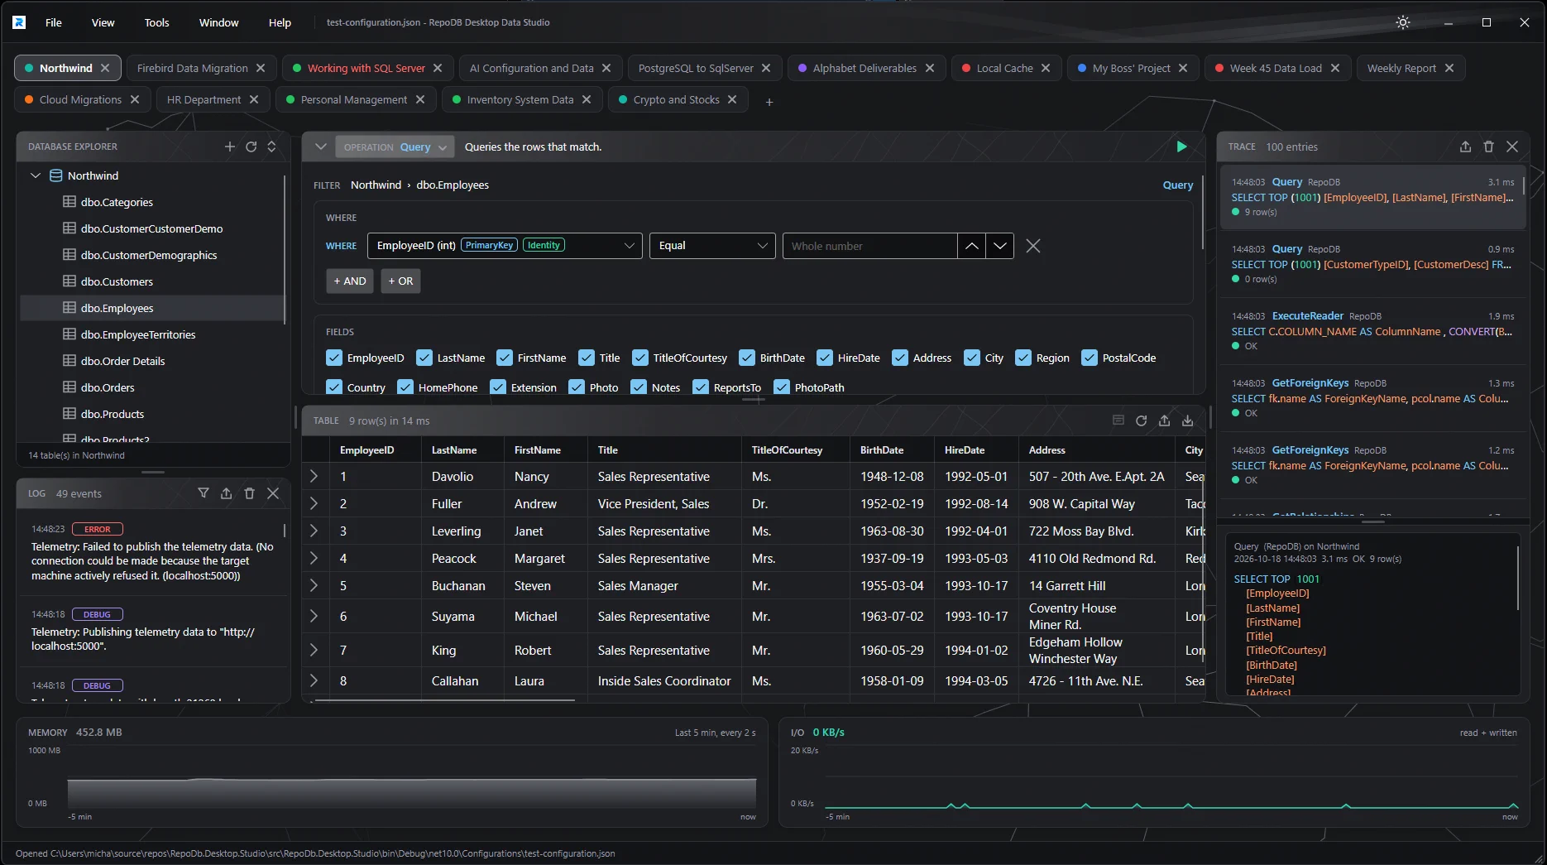Viewport: 1547px width, 865px height.
Task: Remove the WHERE condition row
Action: (1033, 246)
